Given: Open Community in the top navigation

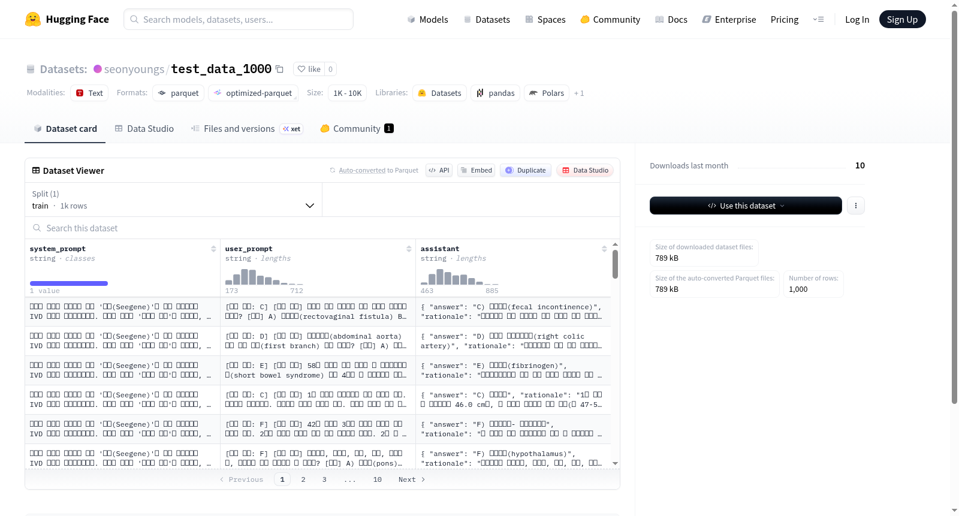Looking at the screenshot, I should coord(610,19).
